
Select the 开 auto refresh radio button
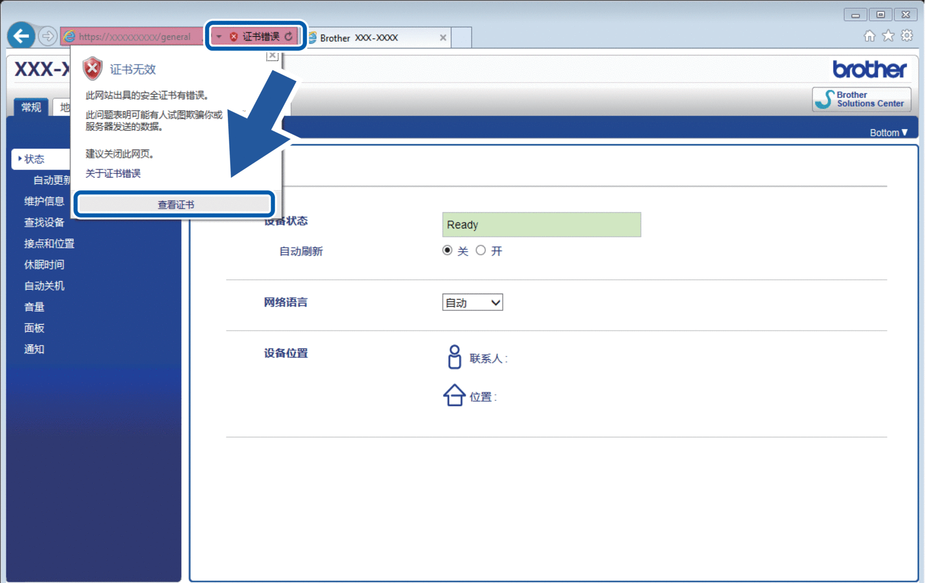pyautogui.click(x=481, y=251)
